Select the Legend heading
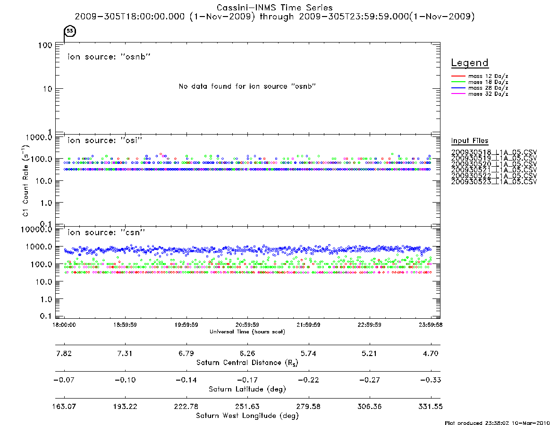 click(470, 63)
